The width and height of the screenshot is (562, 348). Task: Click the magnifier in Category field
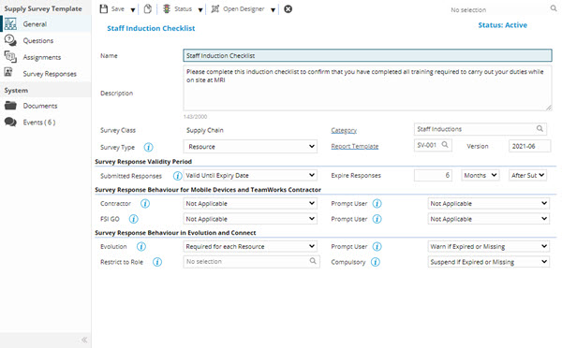[540, 128]
